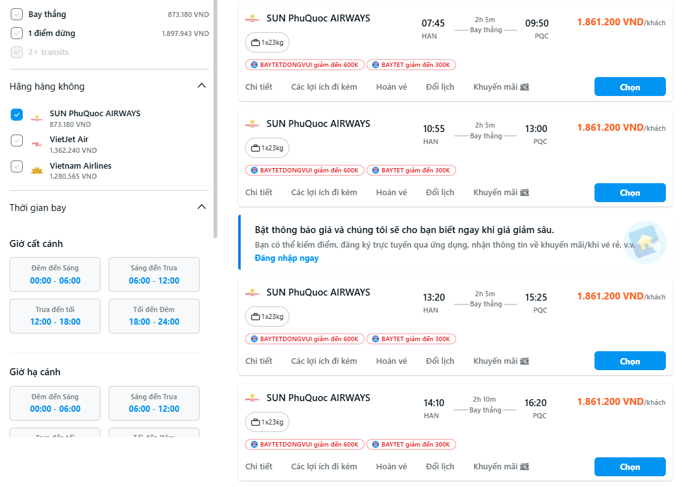Click the BAYTETDONGVUI promo badge on 13:20 flight
The height and width of the screenshot is (487, 688).
(305, 339)
